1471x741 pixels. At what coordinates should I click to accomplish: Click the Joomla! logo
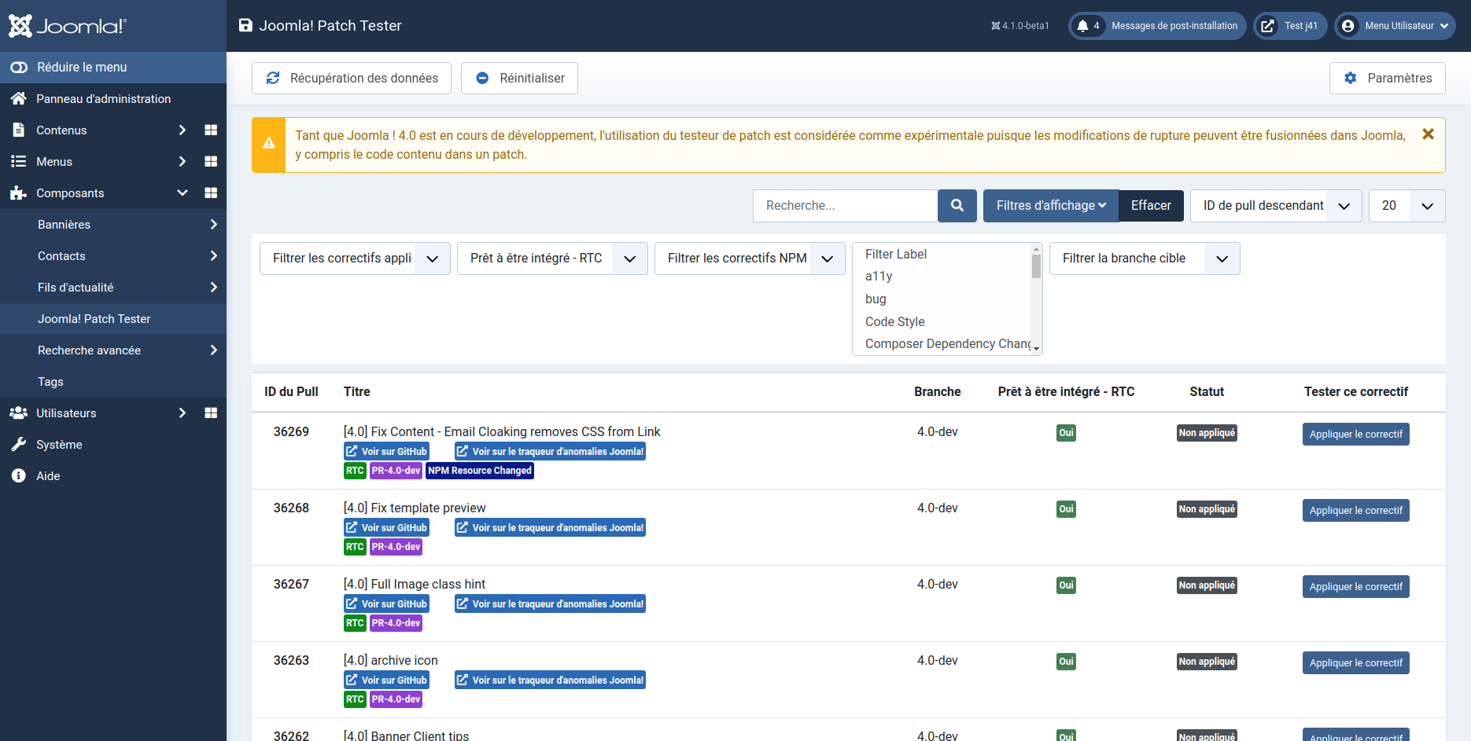pyautogui.click(x=68, y=26)
